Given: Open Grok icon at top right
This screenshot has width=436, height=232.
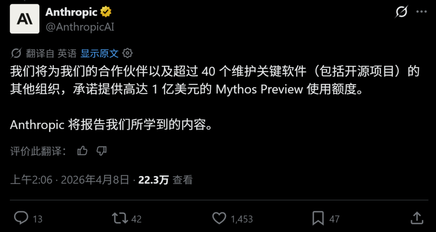Looking at the screenshot, I should (402, 12).
